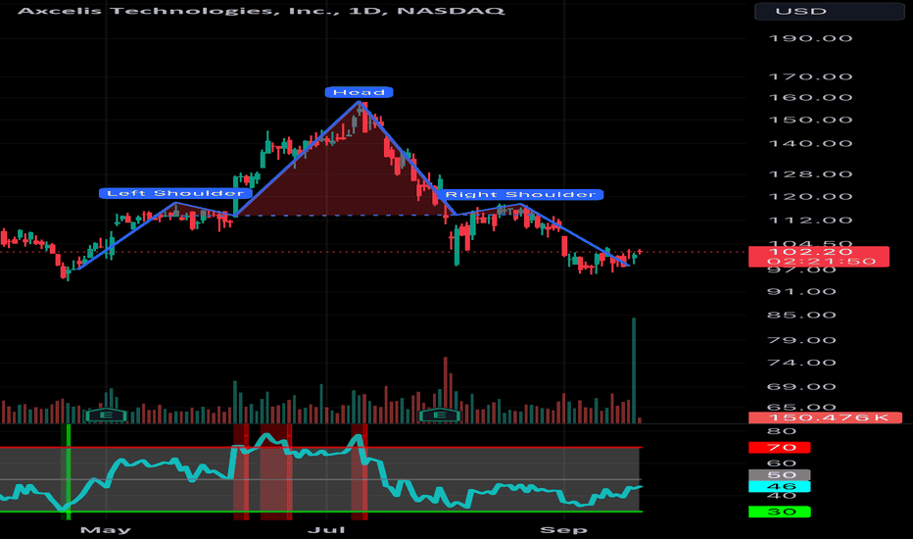Click the 150.00 price axis label
The width and height of the screenshot is (913, 539).
(810, 120)
